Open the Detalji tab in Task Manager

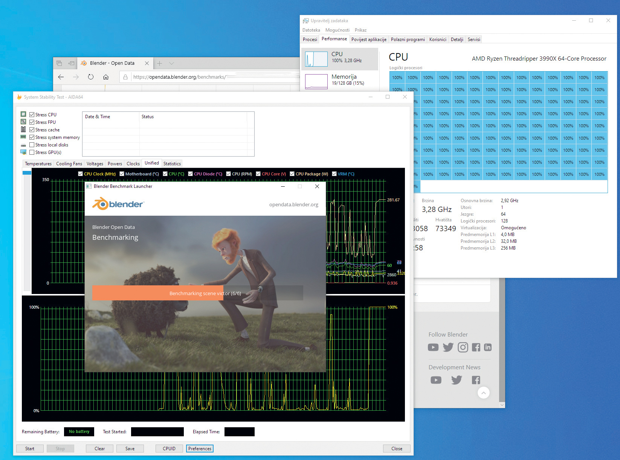tap(457, 40)
